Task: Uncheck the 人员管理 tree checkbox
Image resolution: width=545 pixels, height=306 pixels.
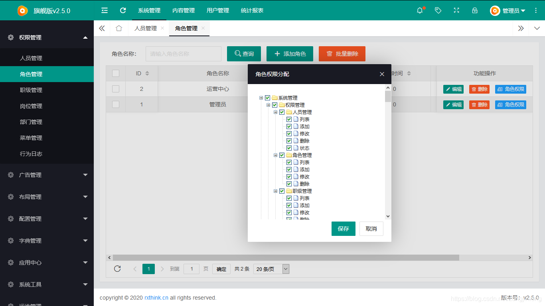Action: pos(282,112)
